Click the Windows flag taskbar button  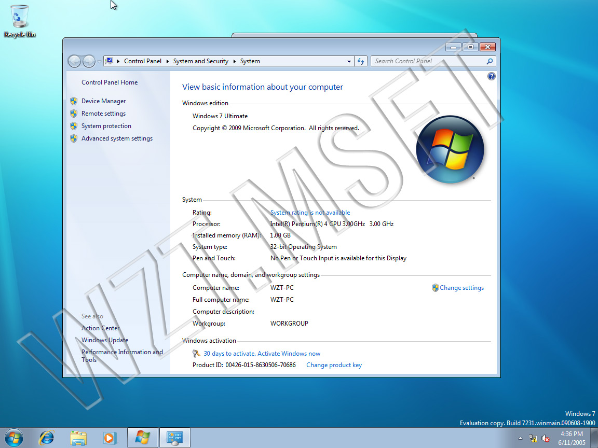[143, 438]
